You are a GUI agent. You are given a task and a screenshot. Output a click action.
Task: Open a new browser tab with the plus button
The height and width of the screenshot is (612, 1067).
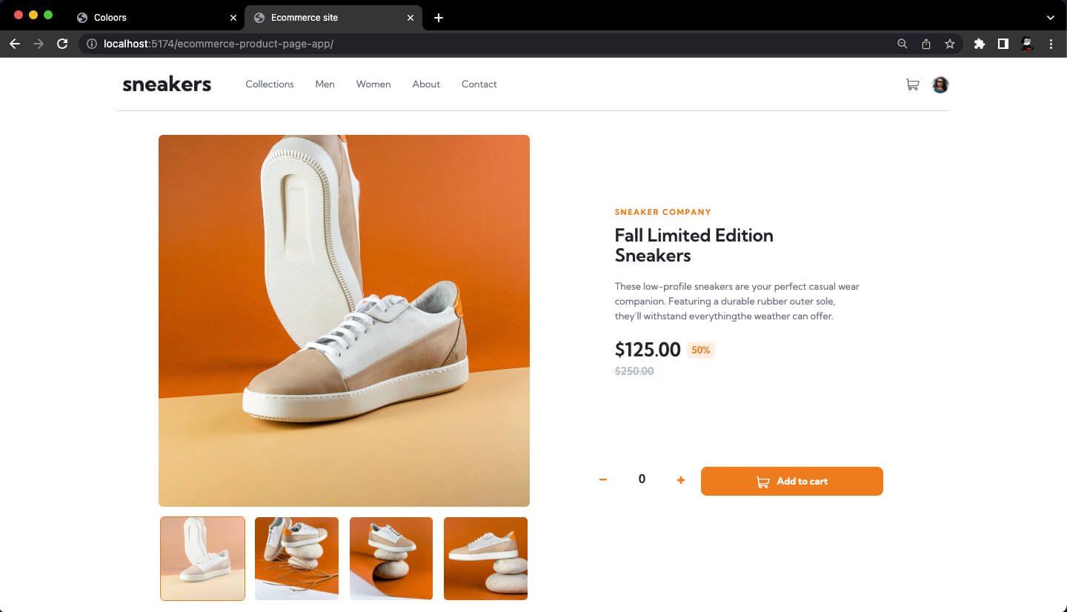point(439,17)
